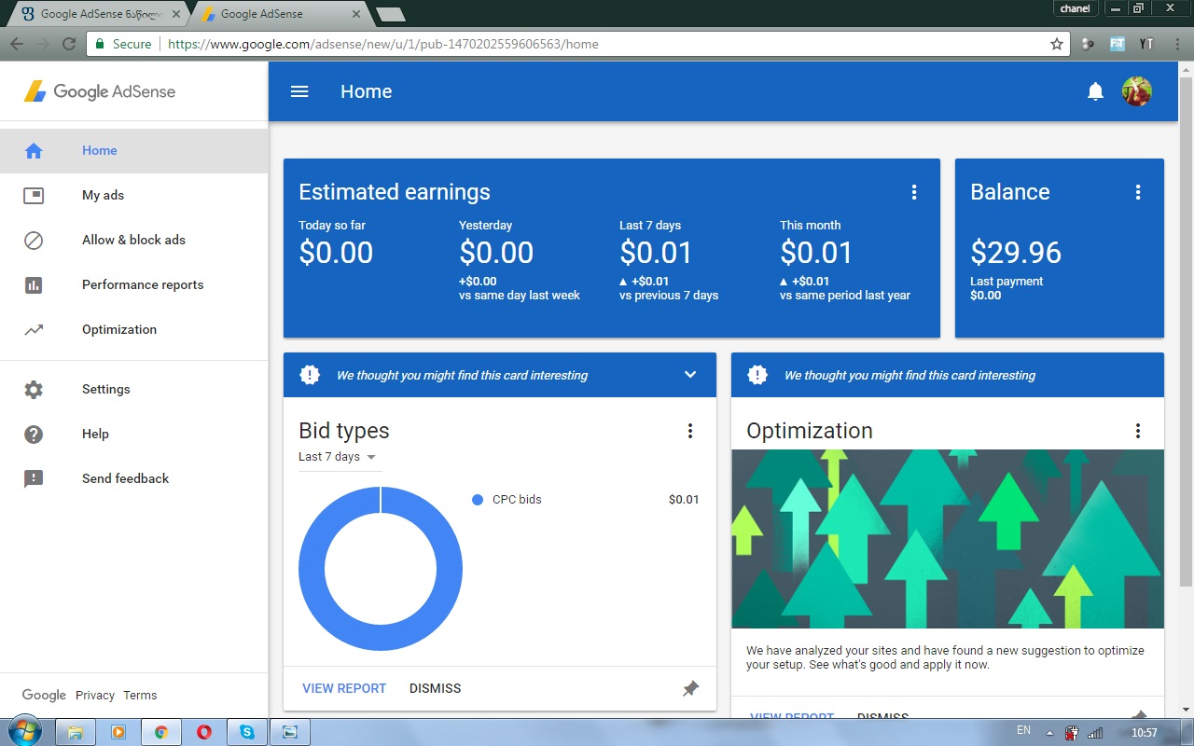The height and width of the screenshot is (746, 1194).
Task: Open Bid types card three-dot menu
Action: click(690, 431)
